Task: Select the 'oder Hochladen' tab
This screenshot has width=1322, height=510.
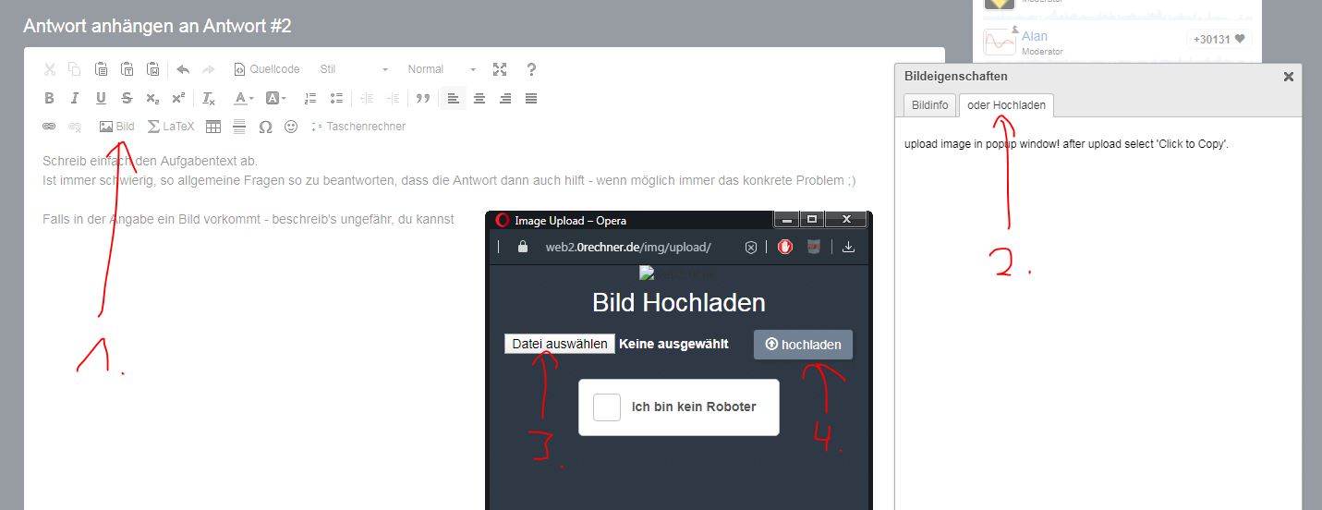Action: pos(1006,105)
